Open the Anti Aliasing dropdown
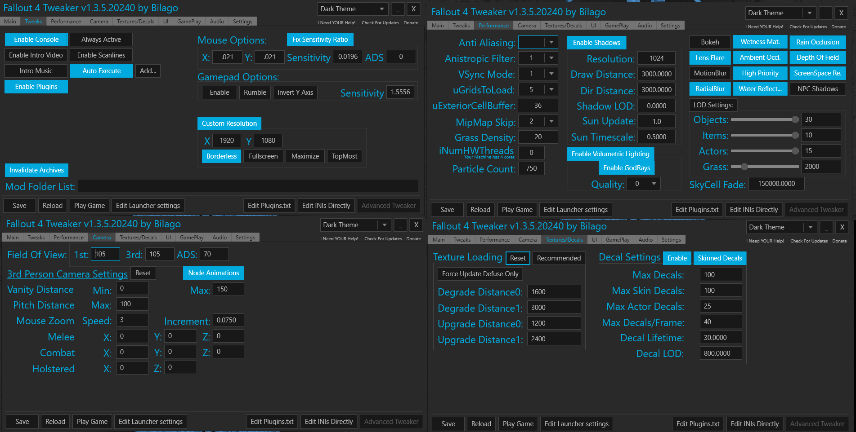Viewport: 856px width, 432px height. pos(538,42)
